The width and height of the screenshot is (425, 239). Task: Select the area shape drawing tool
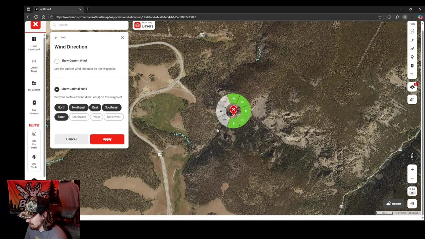coord(412,48)
